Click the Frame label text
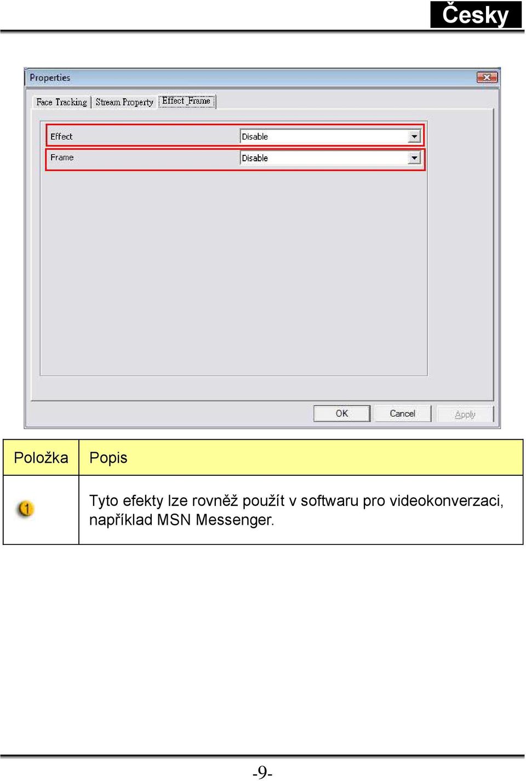Screen dimensions: 526x781 [x=62, y=158]
